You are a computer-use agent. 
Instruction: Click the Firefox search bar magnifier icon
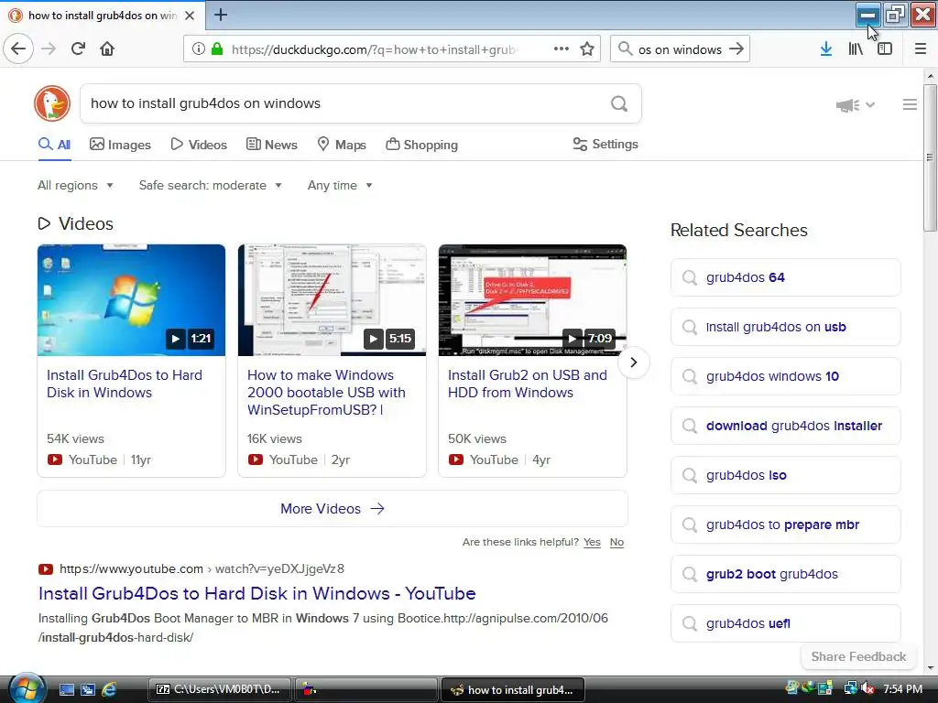pos(625,49)
